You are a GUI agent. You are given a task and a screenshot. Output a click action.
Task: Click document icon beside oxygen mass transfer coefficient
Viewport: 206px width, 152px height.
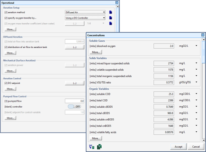[111, 23]
